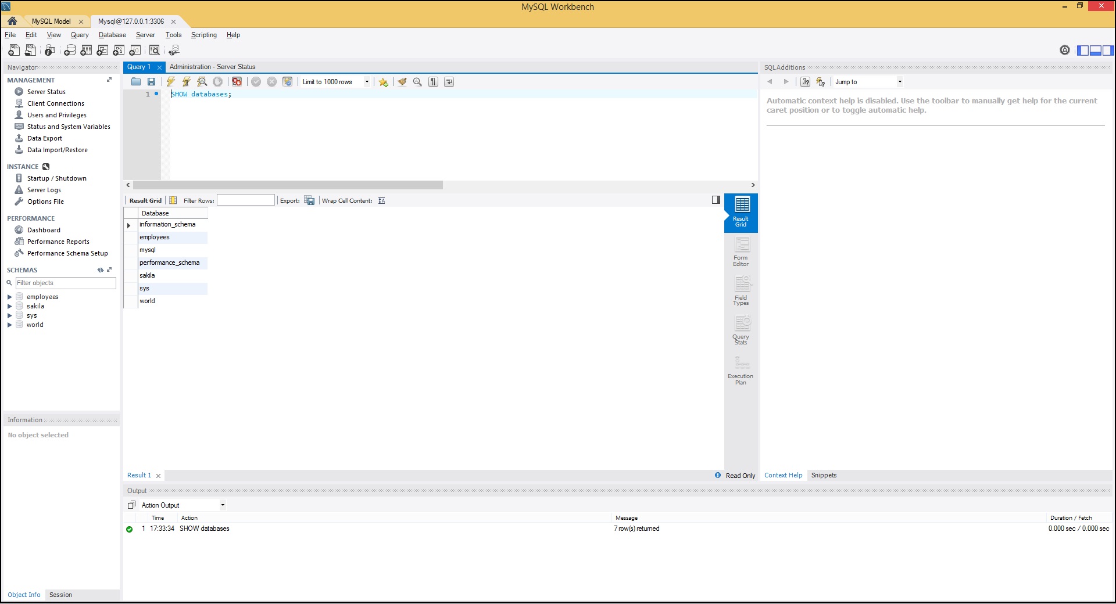Beautify the query with broom icon

point(402,82)
